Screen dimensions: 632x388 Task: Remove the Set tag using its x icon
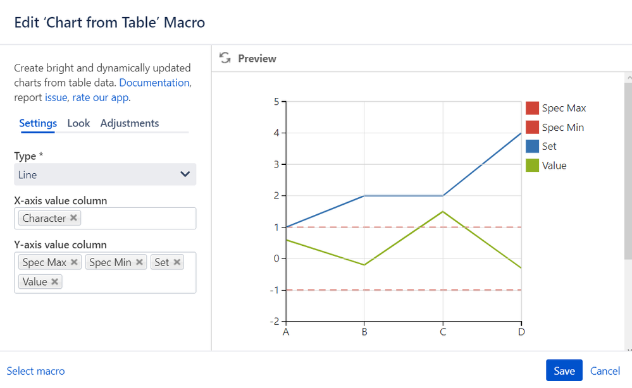click(177, 262)
